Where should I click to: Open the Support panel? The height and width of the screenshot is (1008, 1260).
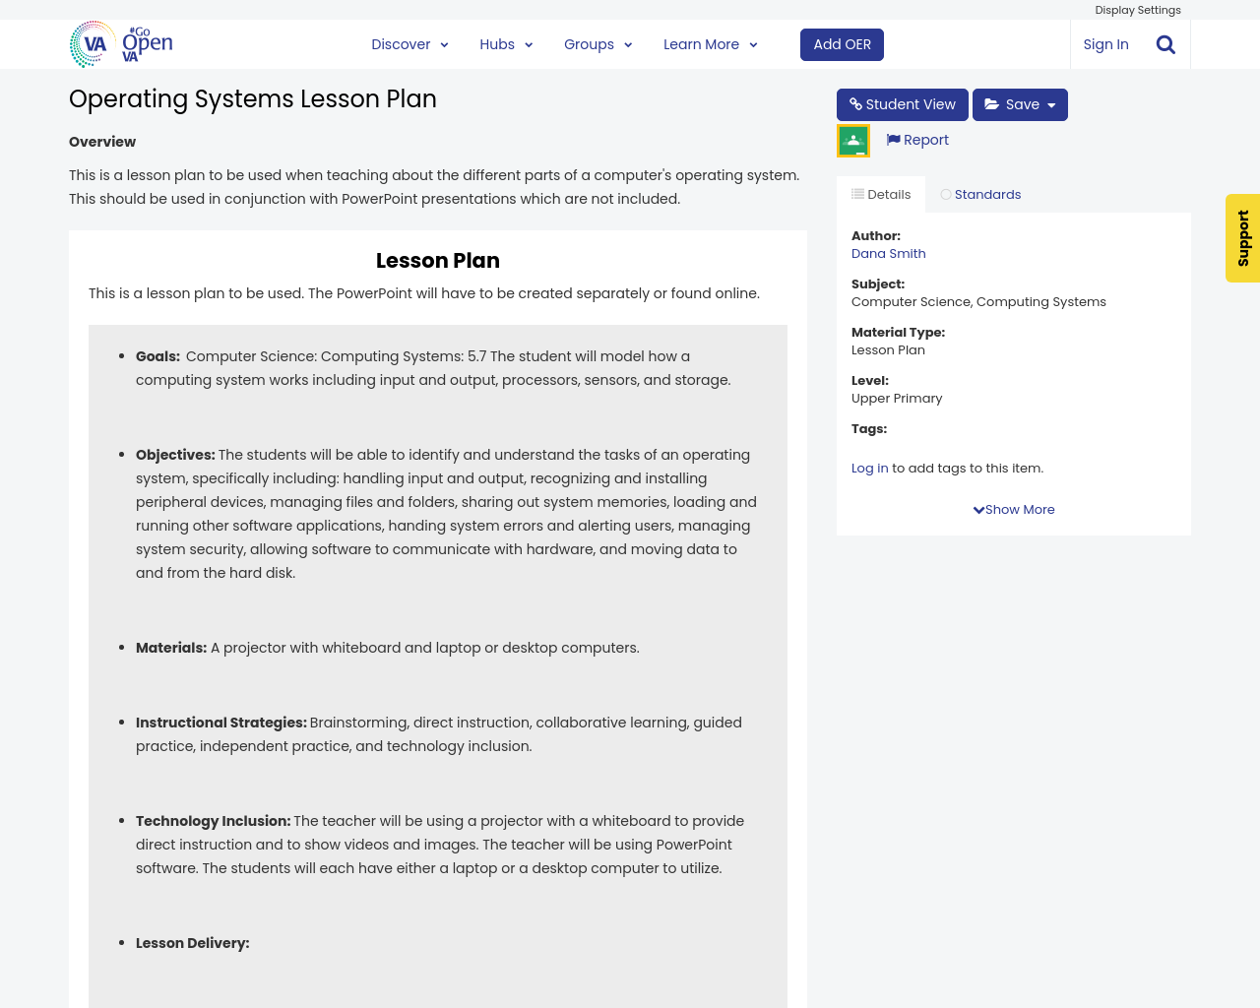1242,238
